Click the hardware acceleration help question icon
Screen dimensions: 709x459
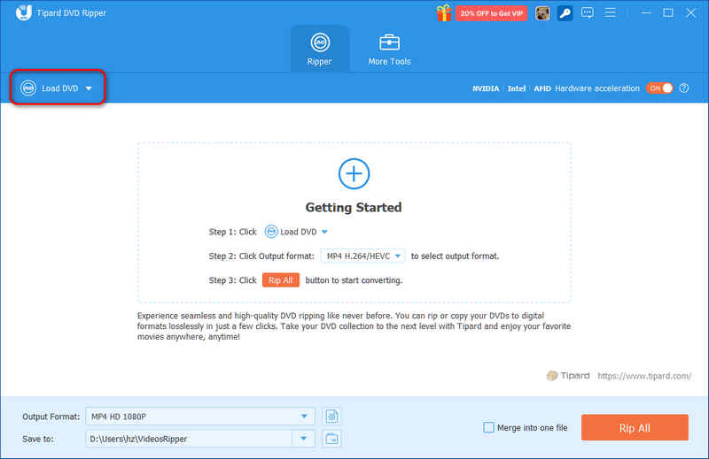(x=684, y=88)
